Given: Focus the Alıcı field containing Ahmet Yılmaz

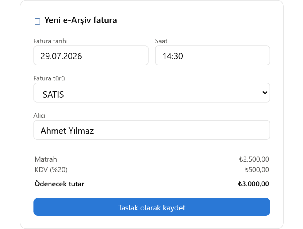Looking at the screenshot, I should 152,130.
